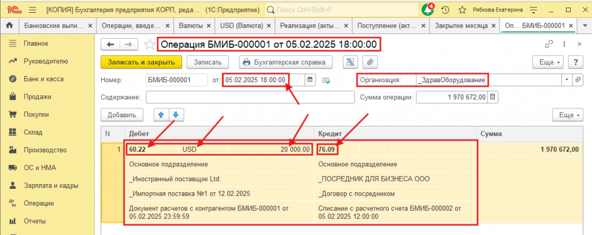Navigate forward with the right arrow
Screen dimensions: 592x235
(129, 44)
